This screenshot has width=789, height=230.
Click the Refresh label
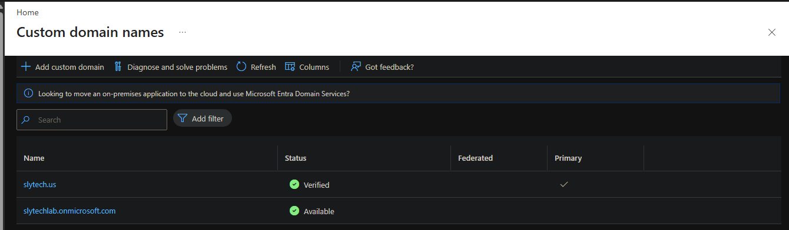(263, 67)
